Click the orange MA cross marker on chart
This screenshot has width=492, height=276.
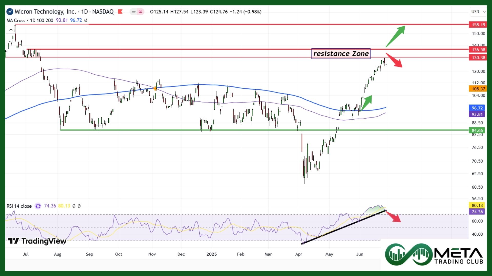pos(155,88)
